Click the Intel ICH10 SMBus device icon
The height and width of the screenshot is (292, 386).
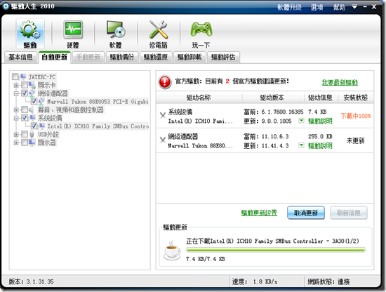(42, 126)
